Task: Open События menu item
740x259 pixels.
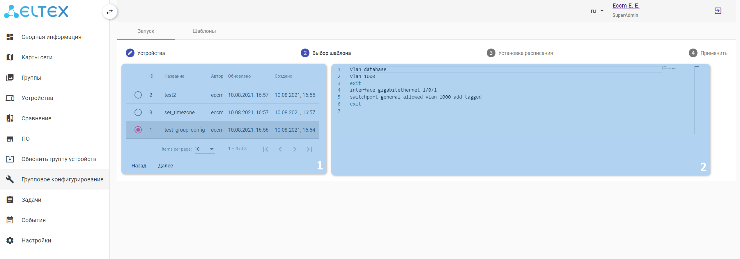Action: pyautogui.click(x=55, y=220)
